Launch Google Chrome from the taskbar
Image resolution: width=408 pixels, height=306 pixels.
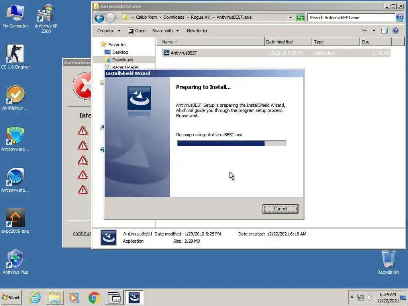click(94, 297)
